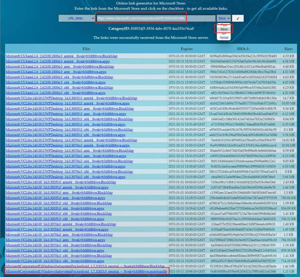Download UI.Xaml.2.6 x64 appx file
The image size is (300, 277).
click(55, 83)
